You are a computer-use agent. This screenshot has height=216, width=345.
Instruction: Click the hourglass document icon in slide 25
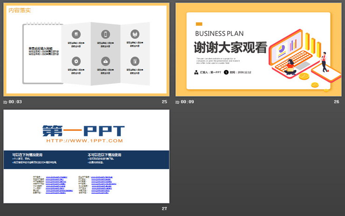pos(135,61)
